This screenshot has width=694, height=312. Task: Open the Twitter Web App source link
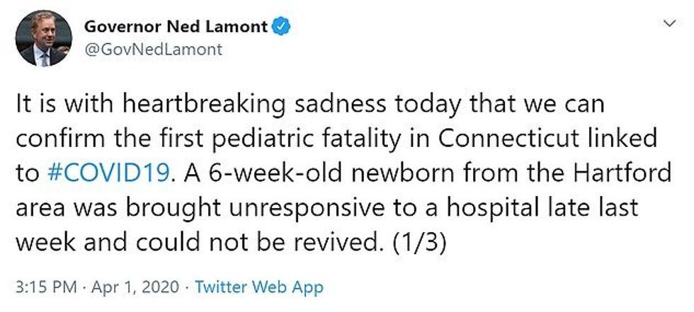(258, 287)
